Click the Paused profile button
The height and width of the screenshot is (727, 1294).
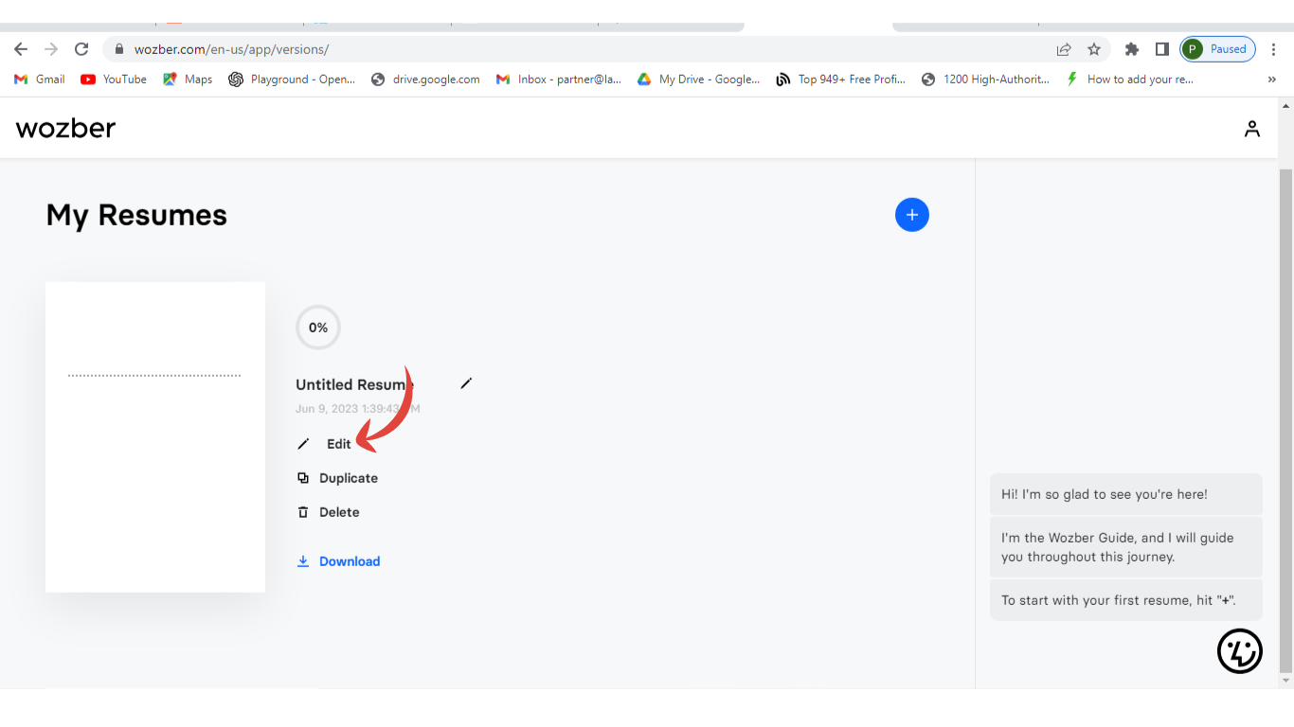1217,49
